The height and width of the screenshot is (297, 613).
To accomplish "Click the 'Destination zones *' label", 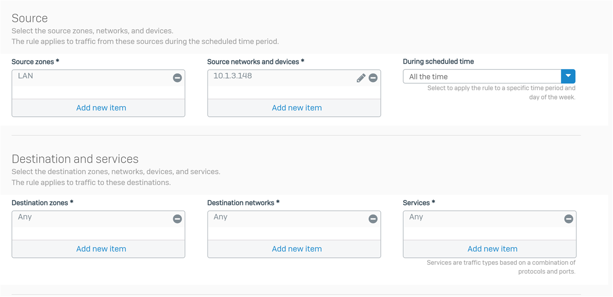I will click(x=43, y=203).
